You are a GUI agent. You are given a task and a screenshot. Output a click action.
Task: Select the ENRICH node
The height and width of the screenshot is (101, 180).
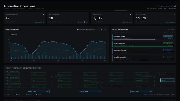[90, 74]
